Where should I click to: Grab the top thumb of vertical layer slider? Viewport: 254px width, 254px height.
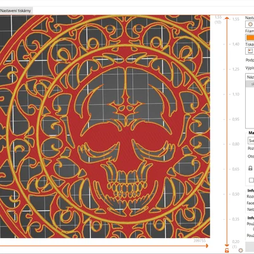[227, 18]
